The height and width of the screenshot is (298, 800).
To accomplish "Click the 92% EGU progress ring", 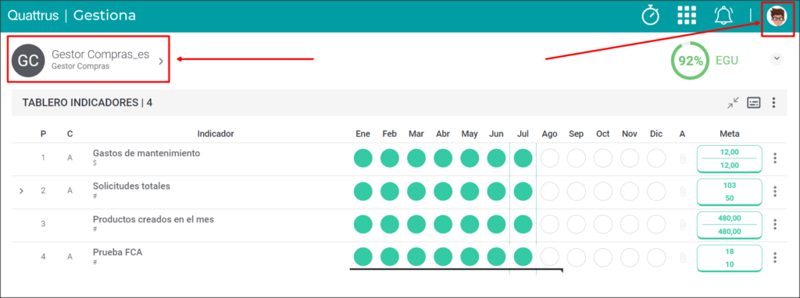I will (691, 61).
